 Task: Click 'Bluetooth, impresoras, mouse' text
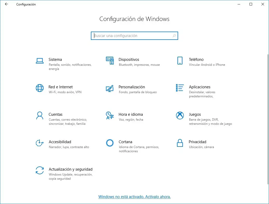[139, 65]
